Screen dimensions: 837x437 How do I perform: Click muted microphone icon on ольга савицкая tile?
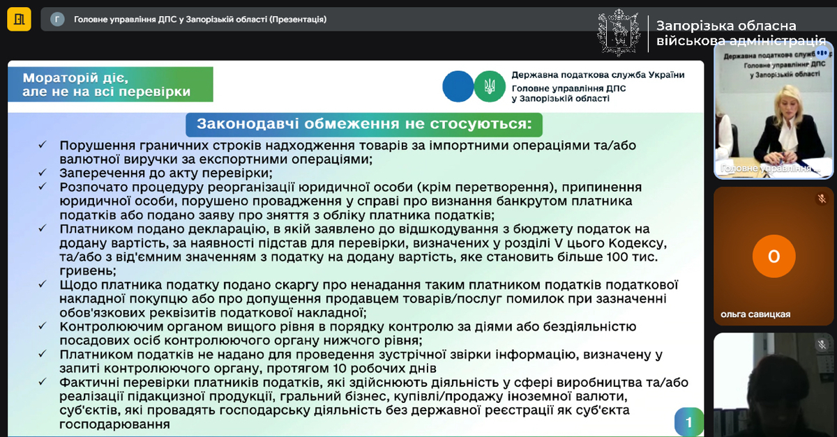coord(822,199)
